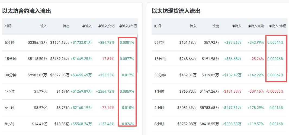Select 净流入变化 header in 以太坊现货 table
This screenshot has height=135, width=289.
click(256, 26)
